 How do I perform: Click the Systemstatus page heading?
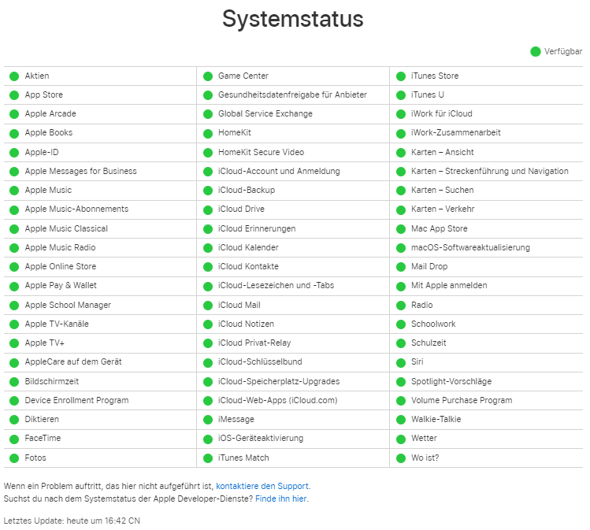293,19
